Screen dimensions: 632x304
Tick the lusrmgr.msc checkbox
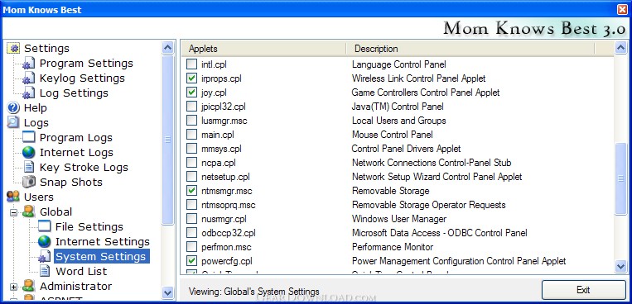click(x=192, y=121)
